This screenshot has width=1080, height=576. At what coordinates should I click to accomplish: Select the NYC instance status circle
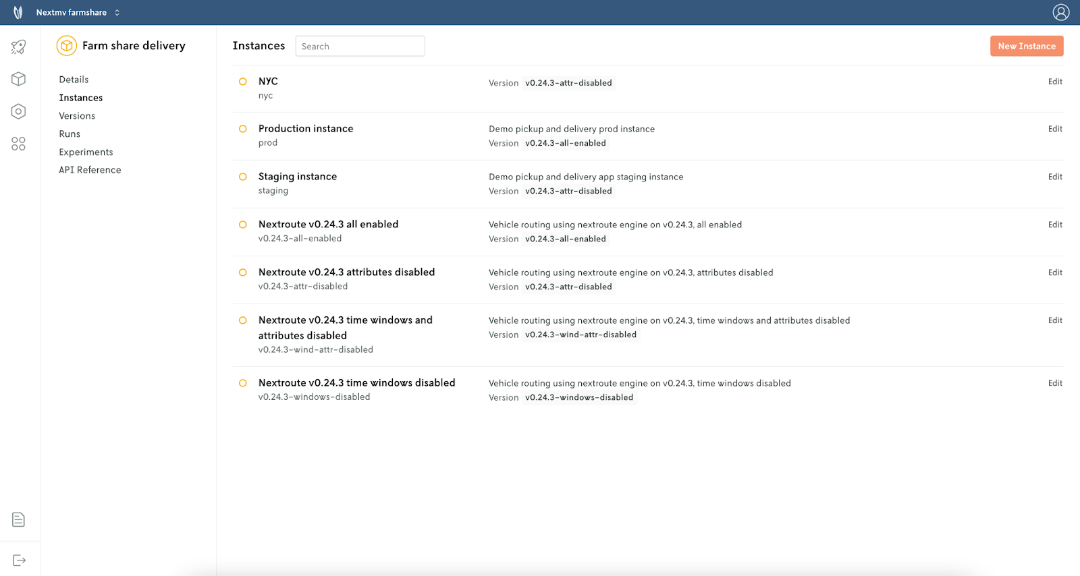pos(243,82)
